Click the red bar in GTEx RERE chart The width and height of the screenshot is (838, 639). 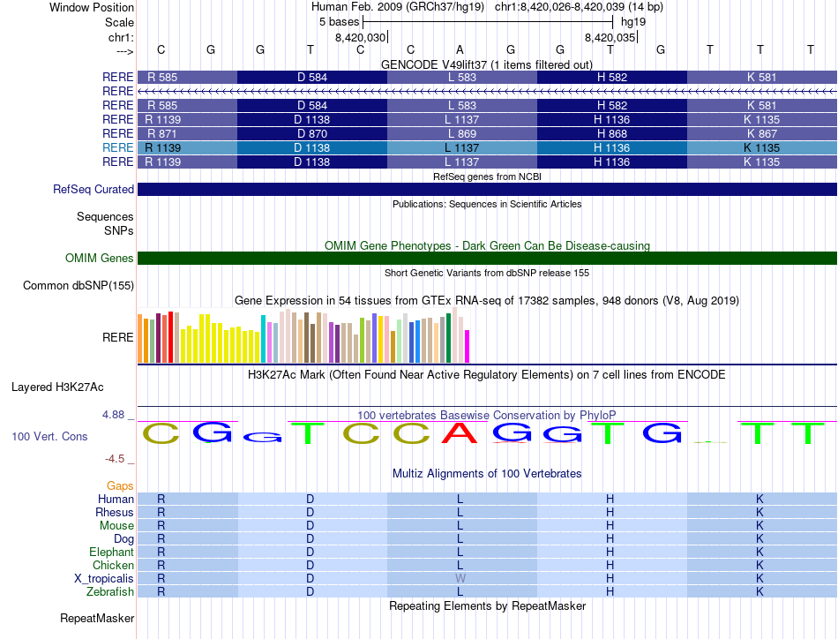[x=170, y=337]
